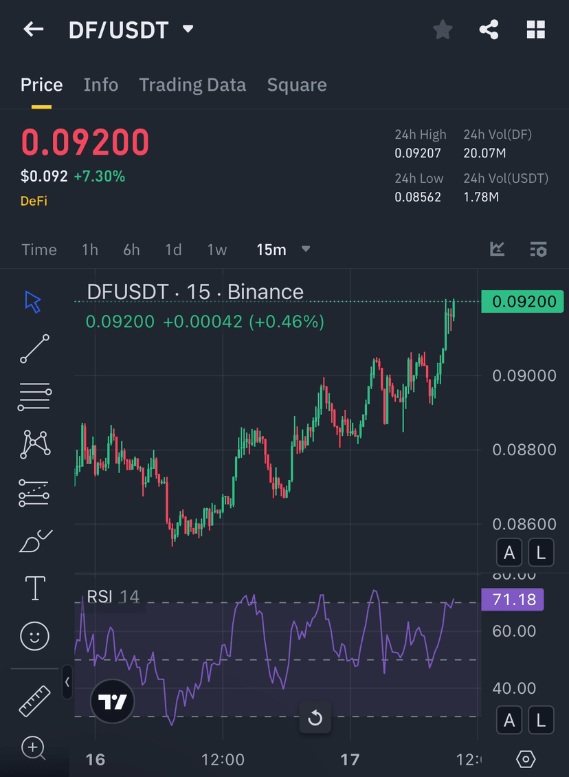Select the Time chart mode

tap(39, 250)
